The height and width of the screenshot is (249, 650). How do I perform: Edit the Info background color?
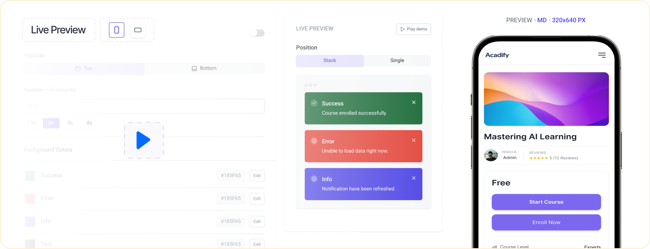click(x=257, y=221)
